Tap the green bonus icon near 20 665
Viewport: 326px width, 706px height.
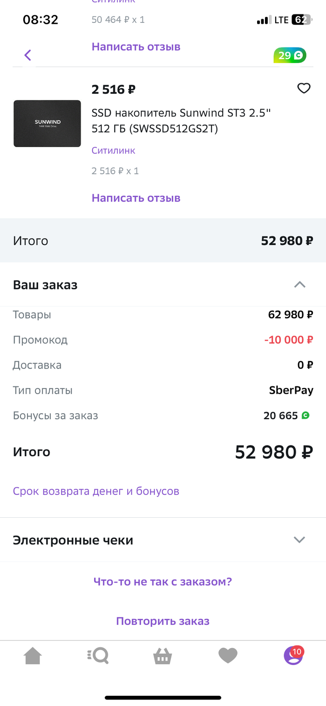tap(306, 415)
